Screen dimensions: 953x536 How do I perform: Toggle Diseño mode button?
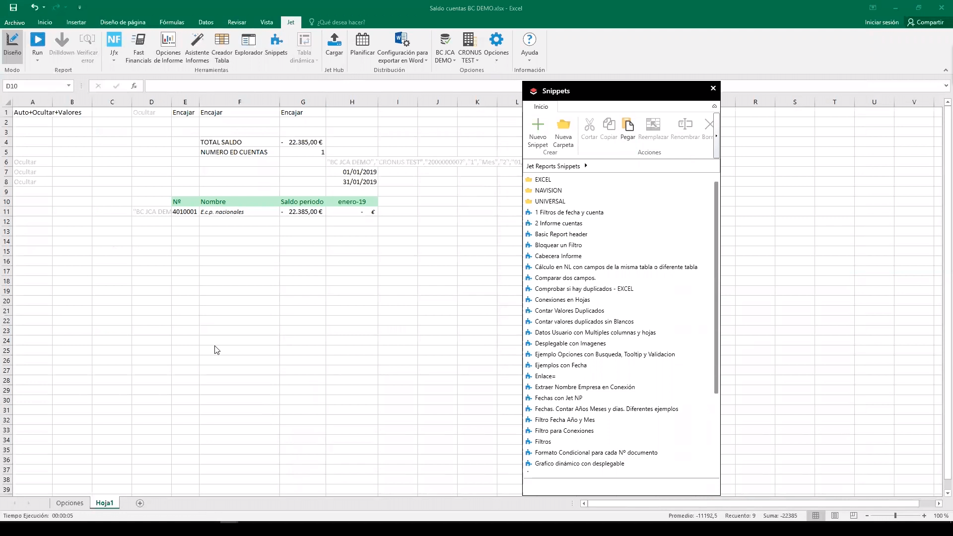coord(12,44)
